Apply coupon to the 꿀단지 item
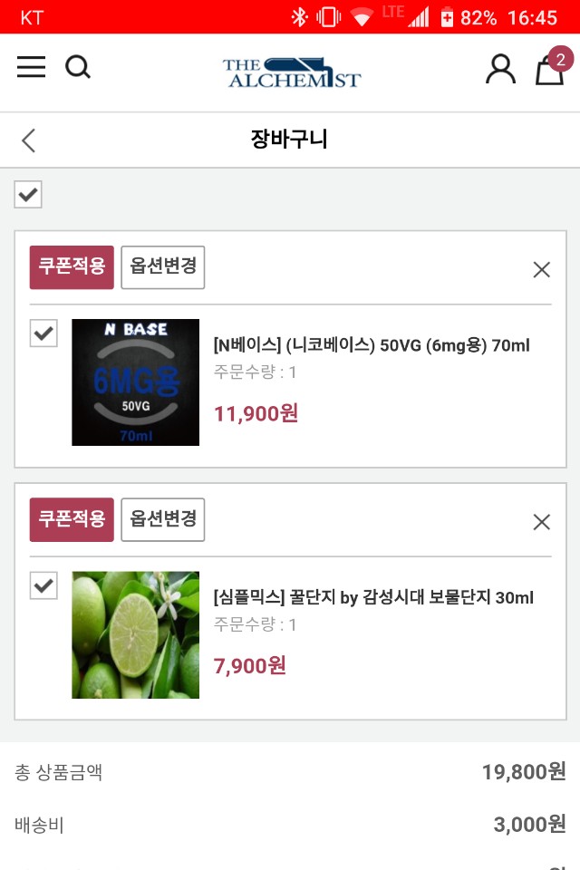The image size is (580, 870). (x=72, y=519)
